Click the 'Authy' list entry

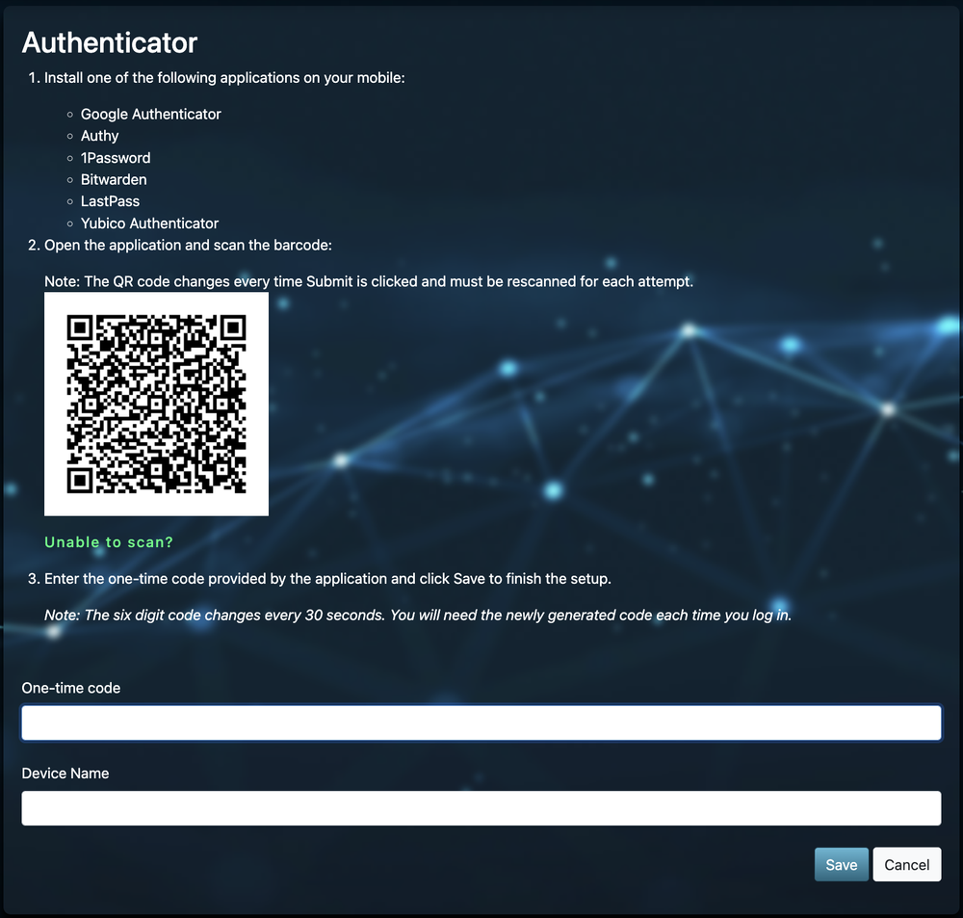click(99, 136)
